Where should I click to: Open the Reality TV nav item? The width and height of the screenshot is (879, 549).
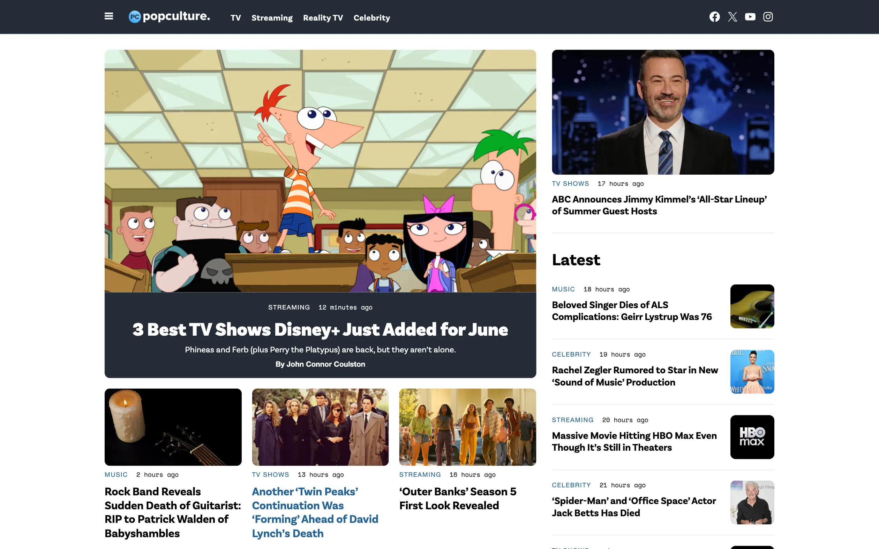tap(323, 18)
